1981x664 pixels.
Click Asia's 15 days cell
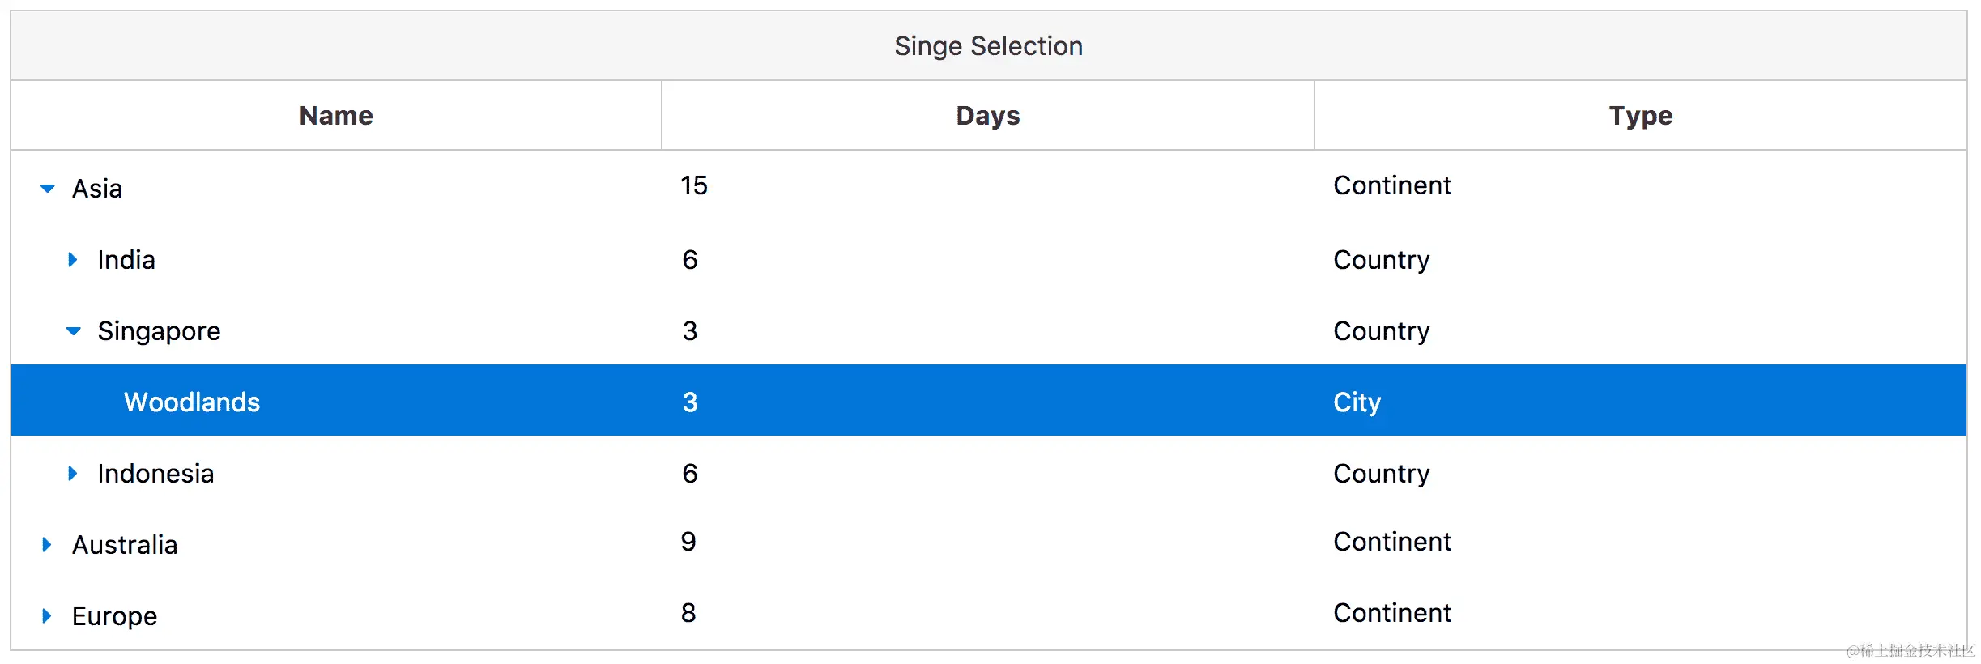(694, 185)
